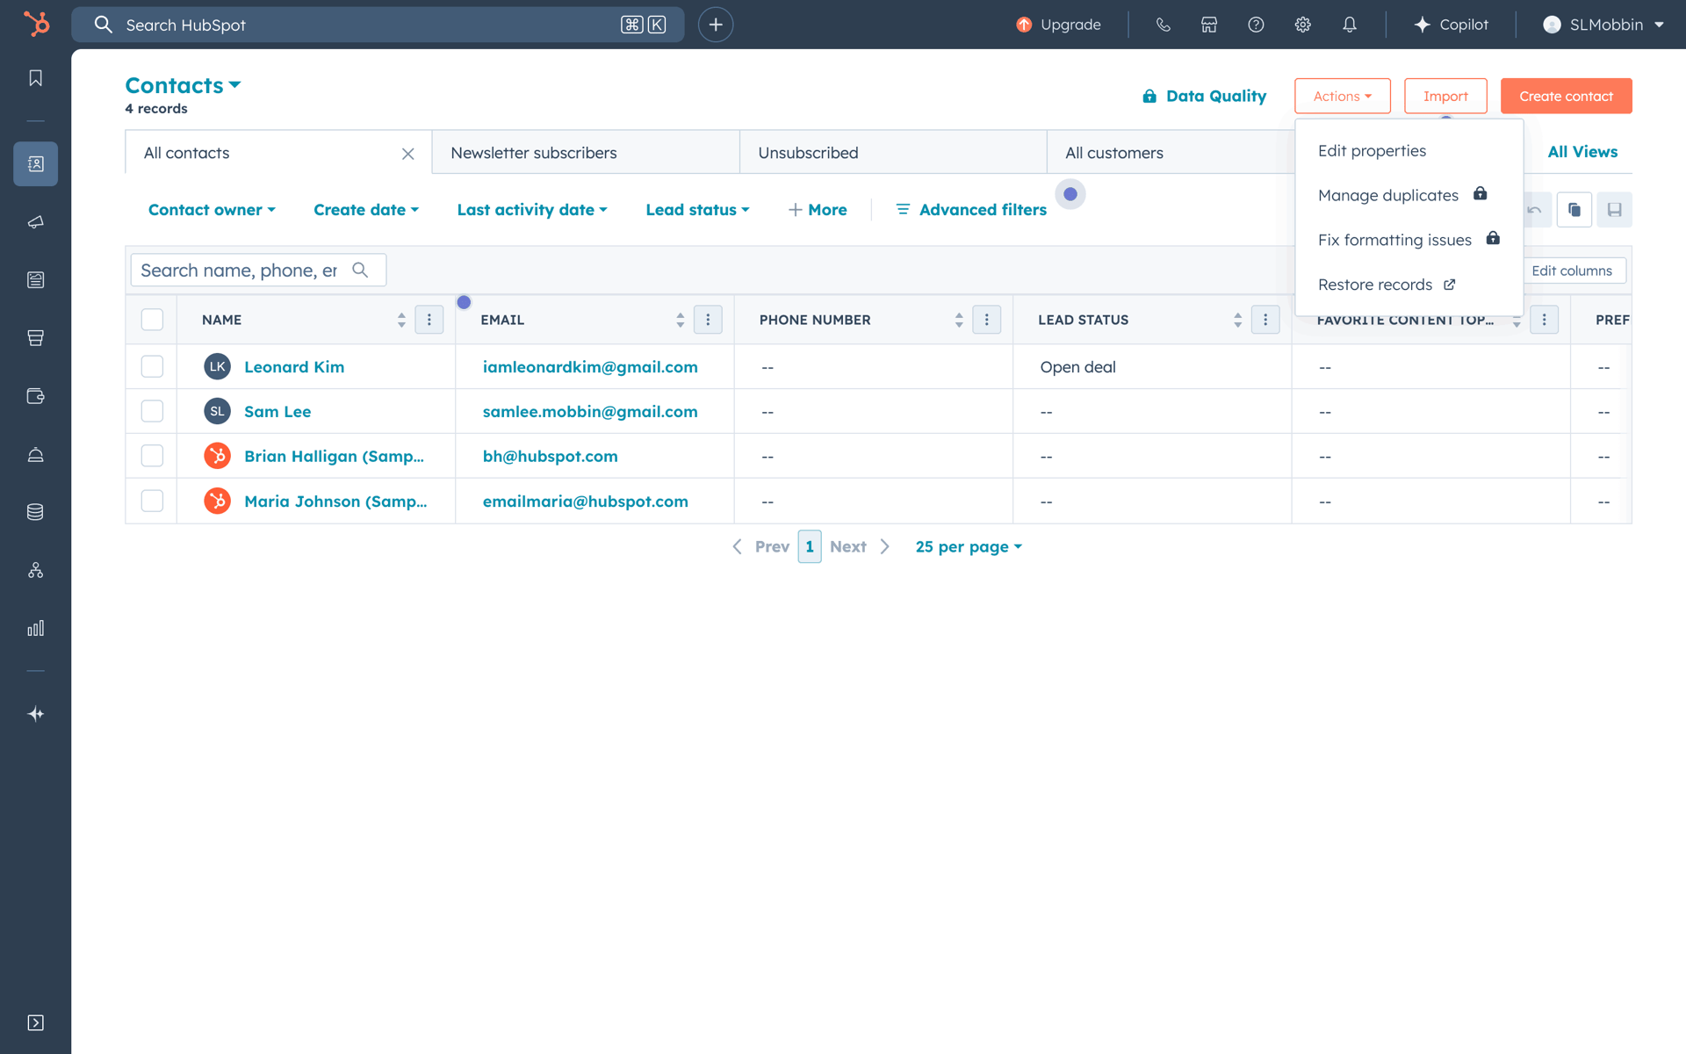Expand the Contacts object dropdown
This screenshot has height=1054, width=1686.
[x=183, y=85]
